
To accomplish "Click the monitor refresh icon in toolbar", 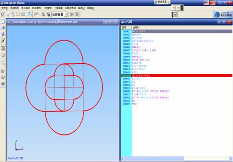I will pyautogui.click(x=30, y=14).
